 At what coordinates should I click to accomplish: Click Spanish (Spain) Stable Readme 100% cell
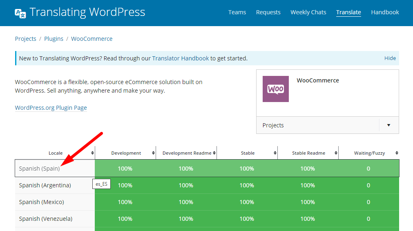[x=308, y=169]
